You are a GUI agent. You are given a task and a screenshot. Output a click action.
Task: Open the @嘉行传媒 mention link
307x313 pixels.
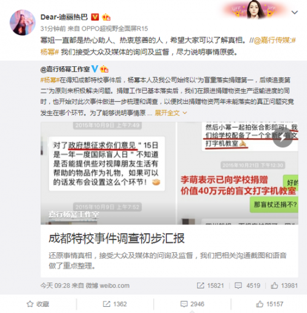[x=272, y=41]
